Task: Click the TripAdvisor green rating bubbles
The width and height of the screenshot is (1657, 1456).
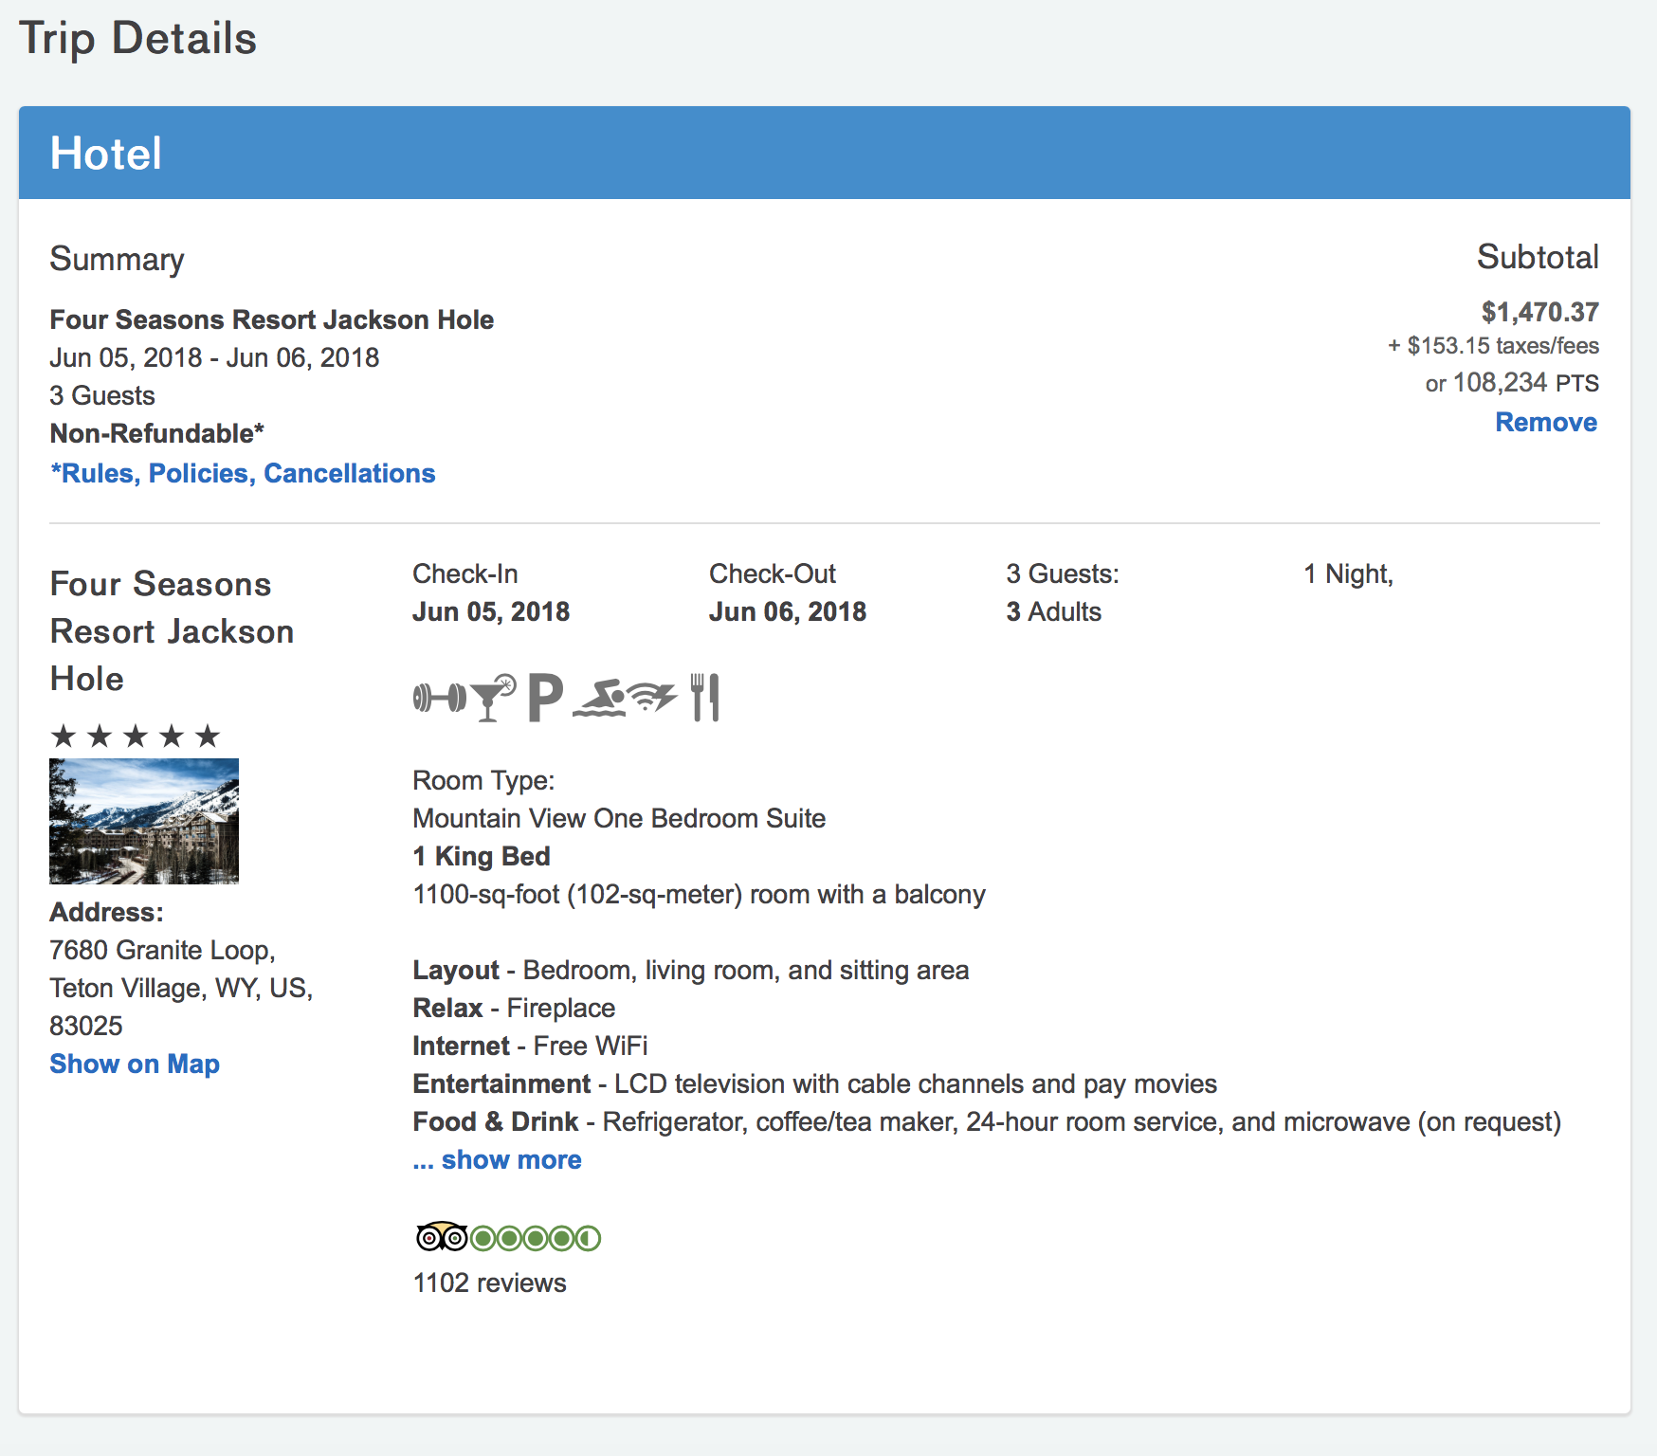Action: pos(536,1238)
